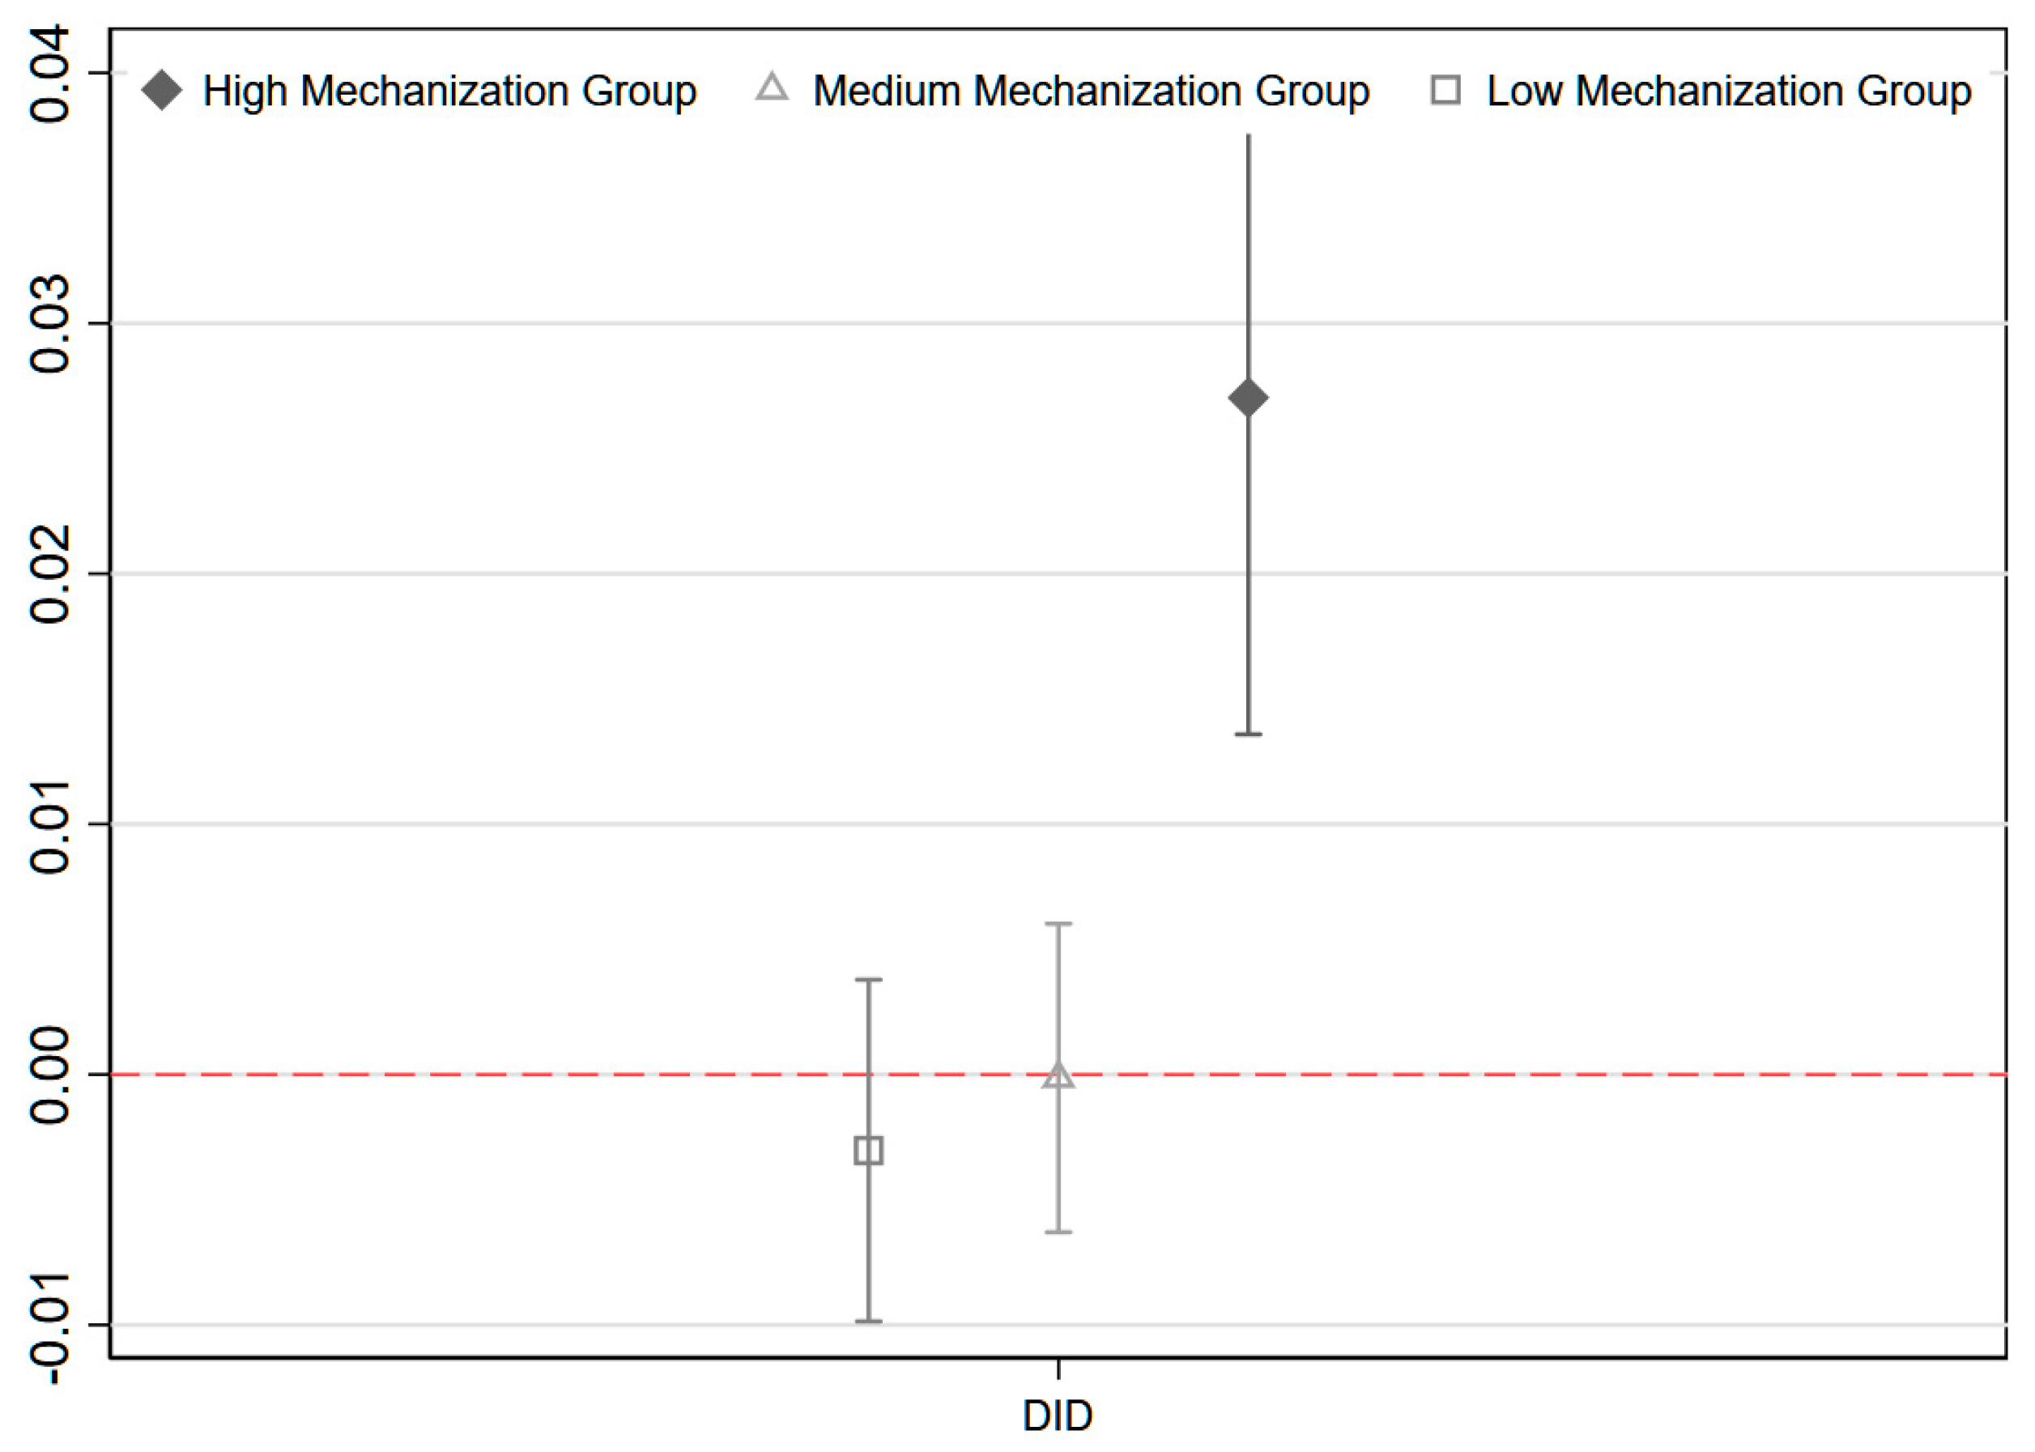Click the 0.00 y-axis tick label
Image resolution: width=2035 pixels, height=1452 pixels.
[49, 1075]
